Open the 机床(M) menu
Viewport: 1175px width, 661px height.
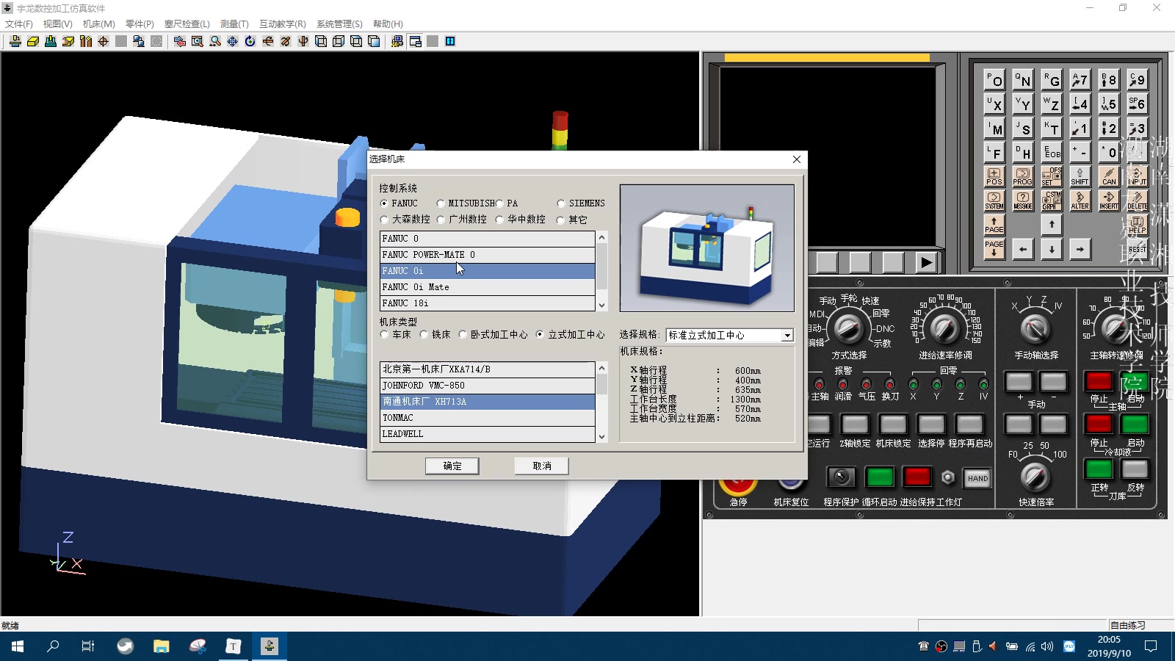coord(98,24)
